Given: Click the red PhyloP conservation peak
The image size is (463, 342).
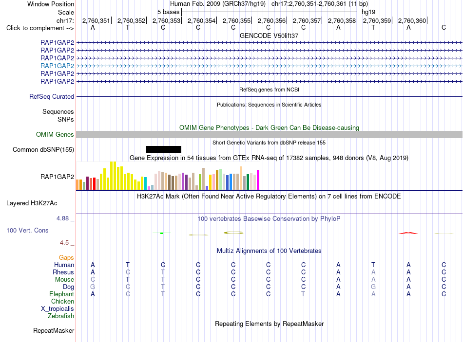Looking at the screenshot, I should point(408,233).
